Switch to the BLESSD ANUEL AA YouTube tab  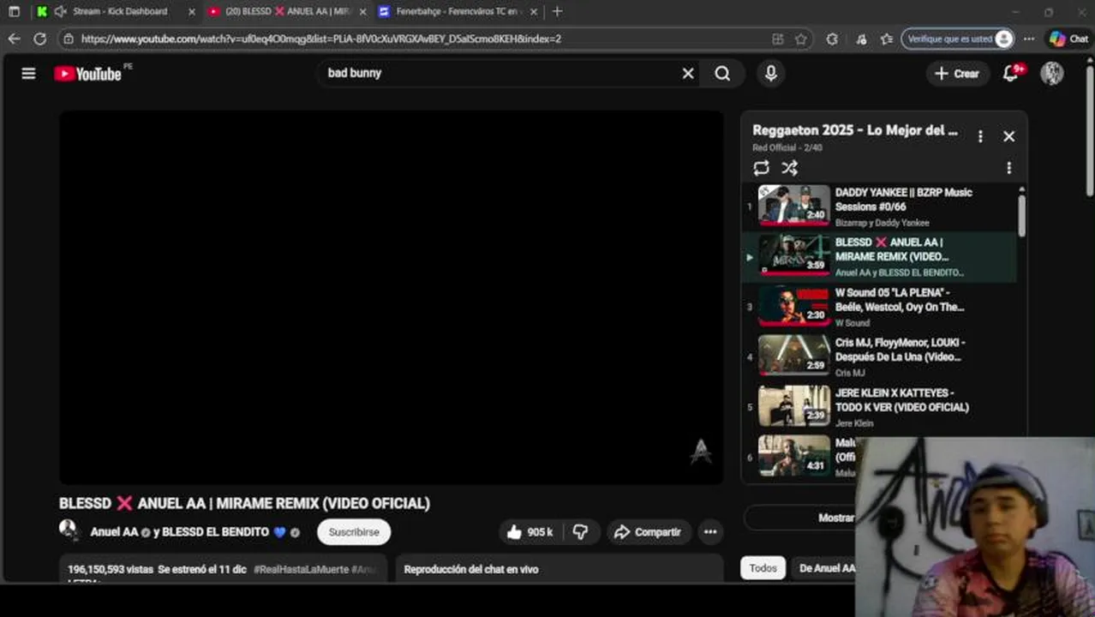[x=287, y=11]
